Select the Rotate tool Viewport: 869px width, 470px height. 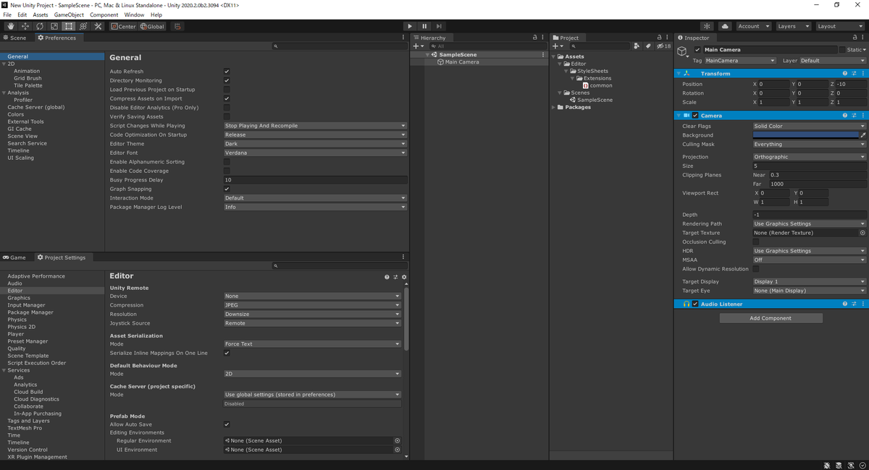[40, 26]
